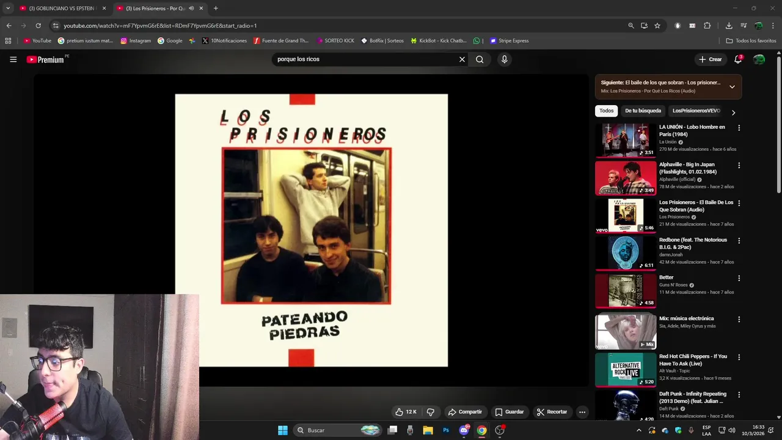Run search with magnifier button

(480, 59)
